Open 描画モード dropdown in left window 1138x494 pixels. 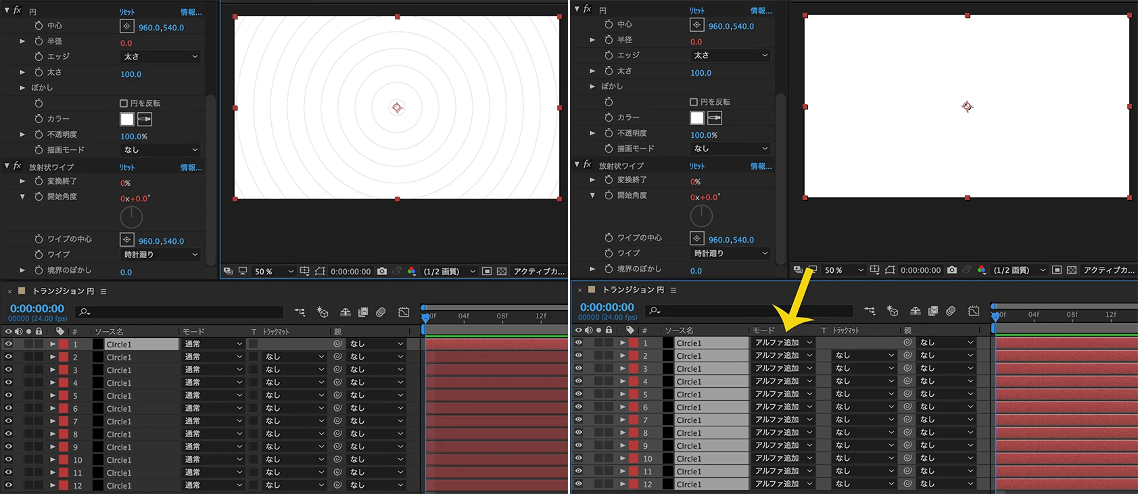[160, 150]
